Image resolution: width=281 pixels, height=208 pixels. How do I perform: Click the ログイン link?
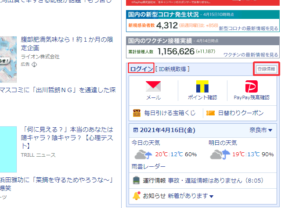pyautogui.click(x=141, y=69)
